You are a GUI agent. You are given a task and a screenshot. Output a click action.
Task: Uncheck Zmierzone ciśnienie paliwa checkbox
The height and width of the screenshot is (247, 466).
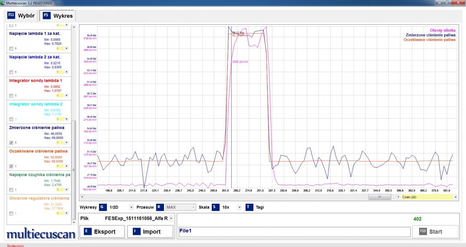pos(11,142)
